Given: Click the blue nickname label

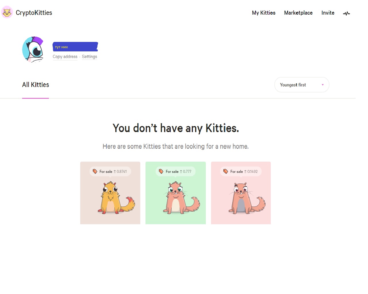Looking at the screenshot, I should [75, 47].
